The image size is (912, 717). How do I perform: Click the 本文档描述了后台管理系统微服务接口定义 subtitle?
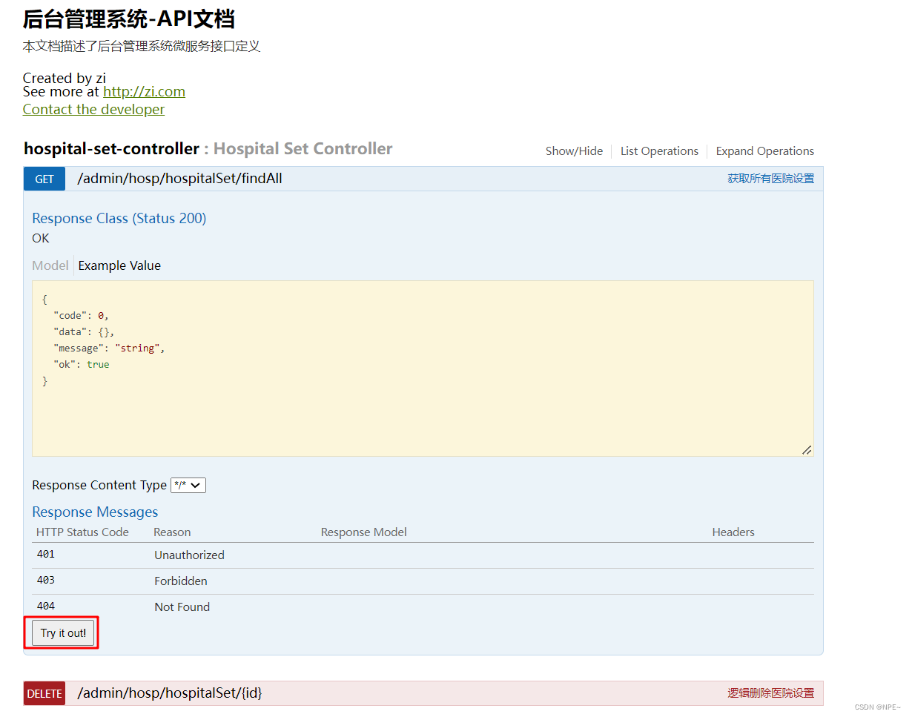(142, 47)
